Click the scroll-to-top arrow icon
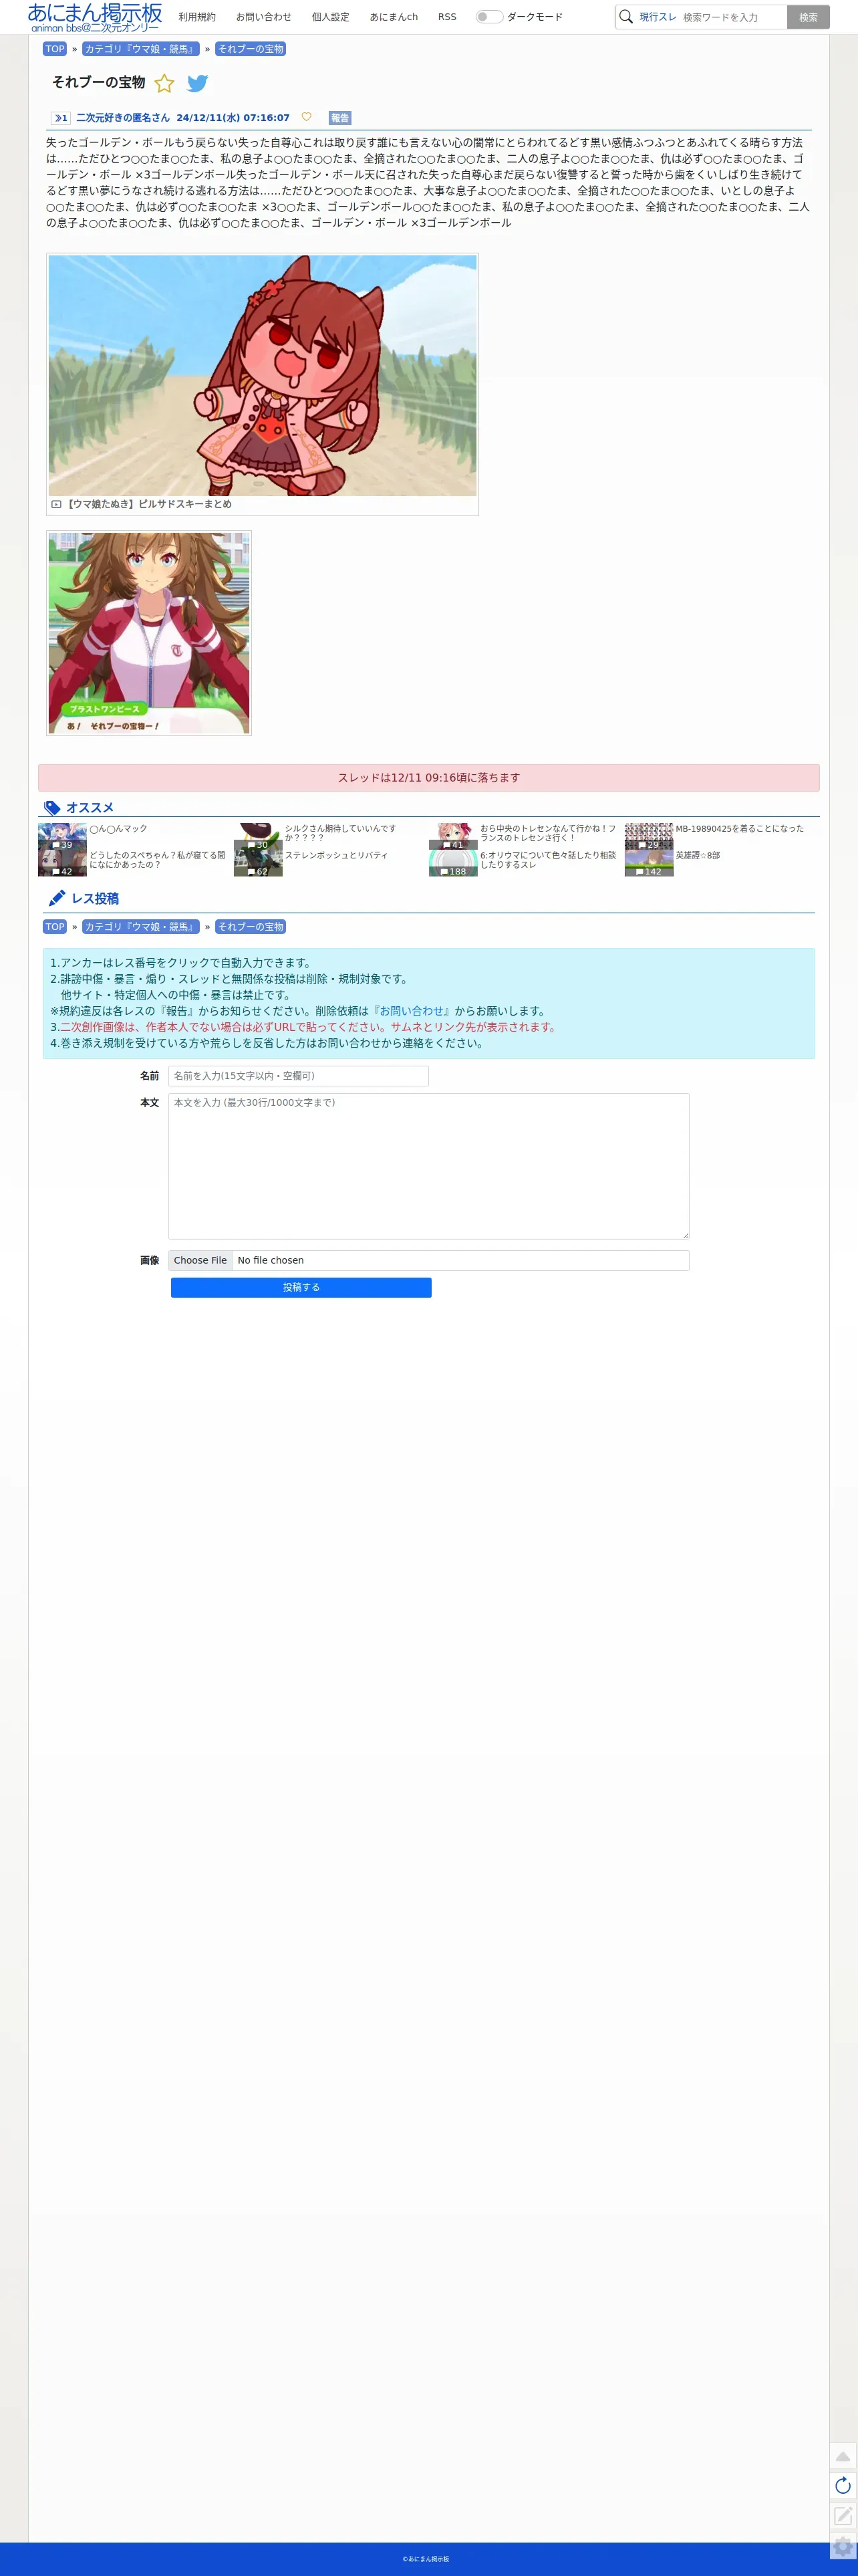Image resolution: width=858 pixels, height=2576 pixels. tap(843, 2456)
